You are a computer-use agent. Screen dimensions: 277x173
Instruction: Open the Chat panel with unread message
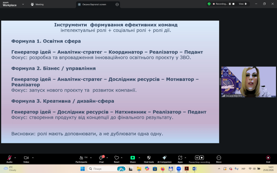[101, 158]
